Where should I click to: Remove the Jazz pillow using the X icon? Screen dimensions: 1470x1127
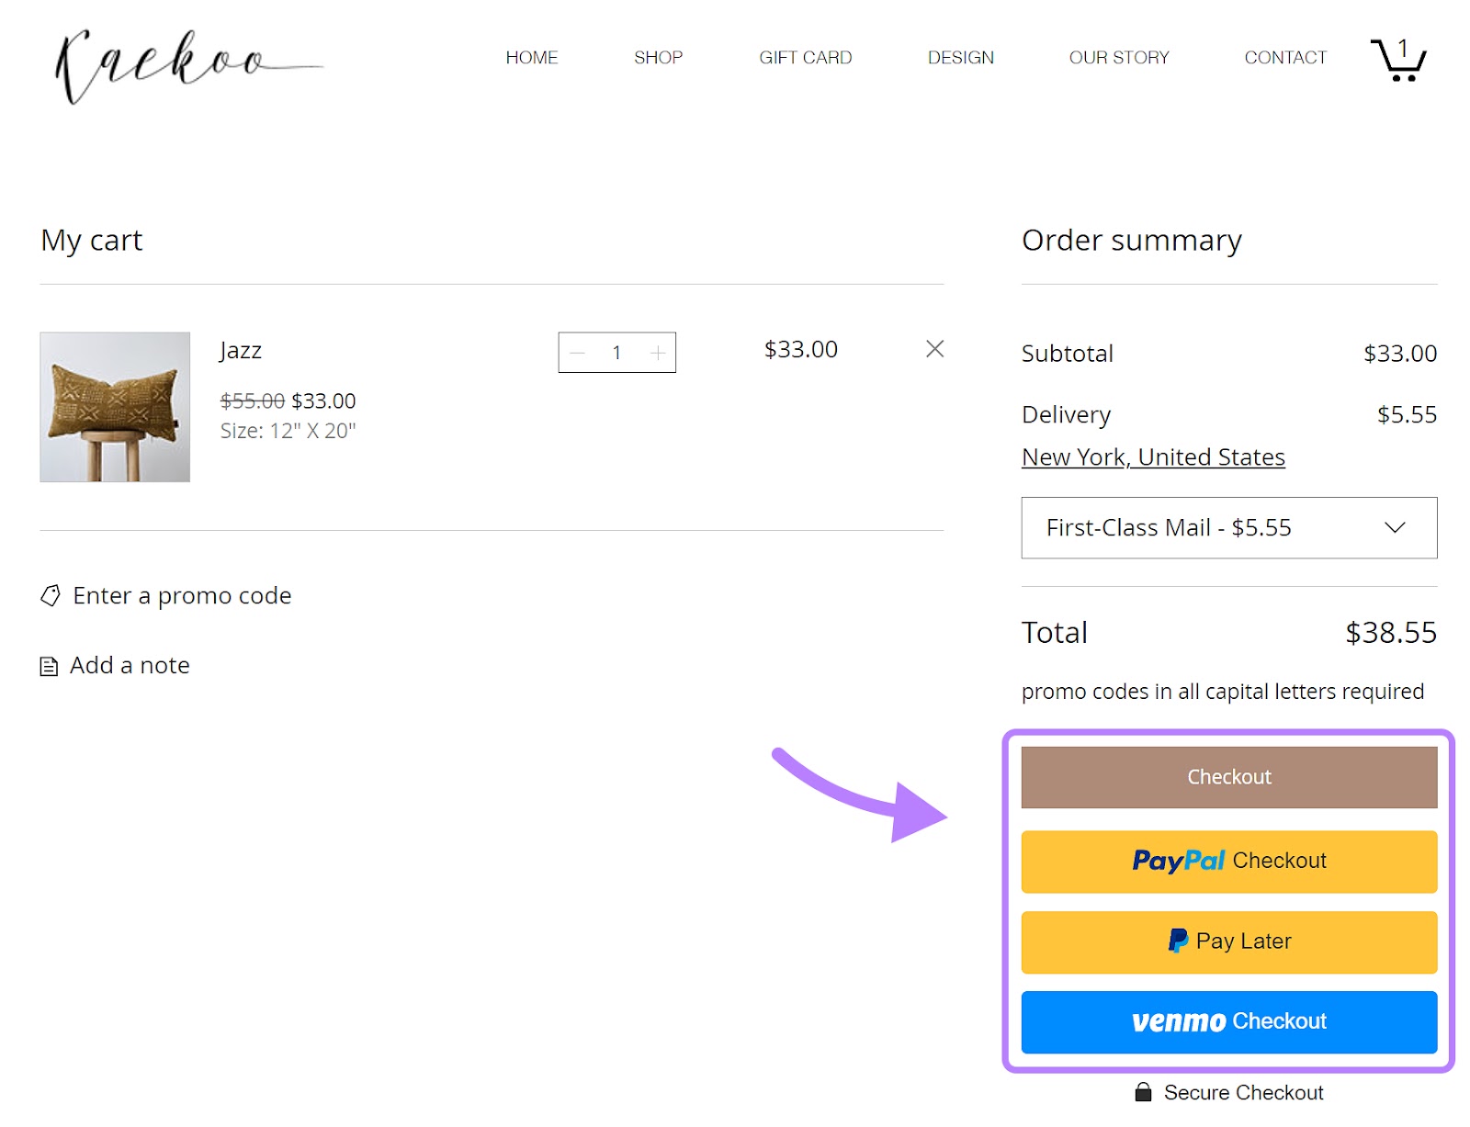tap(934, 349)
